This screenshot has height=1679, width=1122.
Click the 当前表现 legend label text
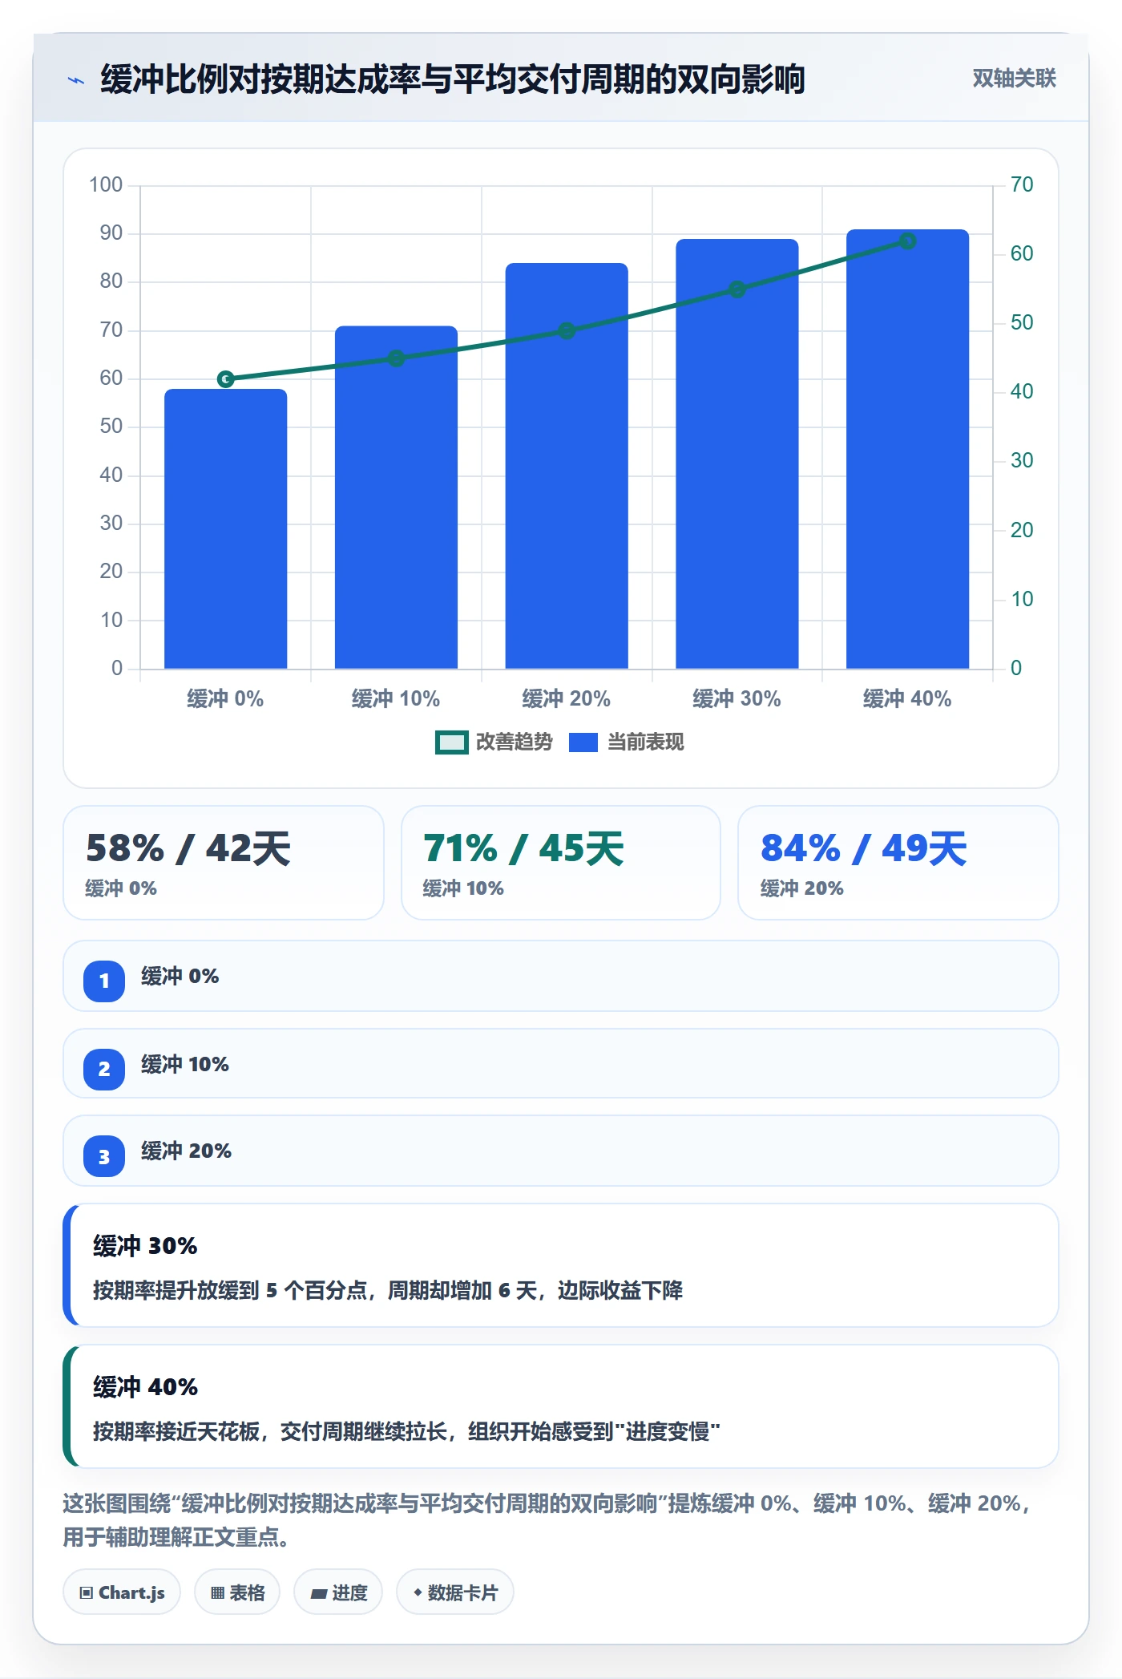click(646, 742)
